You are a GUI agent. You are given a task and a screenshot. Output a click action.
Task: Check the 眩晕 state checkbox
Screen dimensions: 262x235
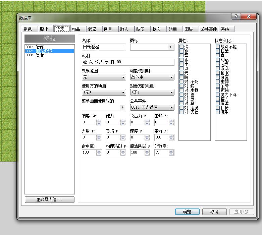pos(218,51)
